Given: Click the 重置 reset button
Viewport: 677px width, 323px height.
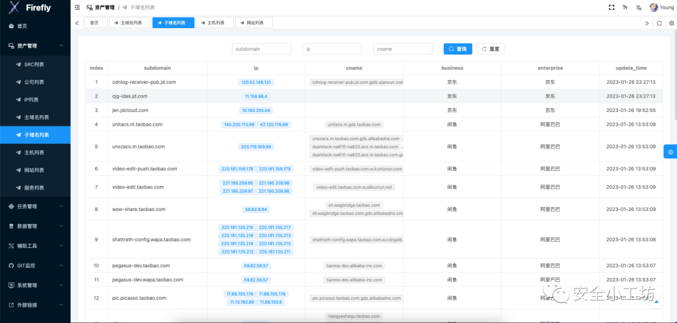Looking at the screenshot, I should pos(490,49).
